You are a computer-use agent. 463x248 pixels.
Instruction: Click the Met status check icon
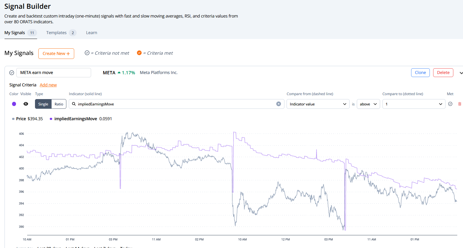[450, 104]
